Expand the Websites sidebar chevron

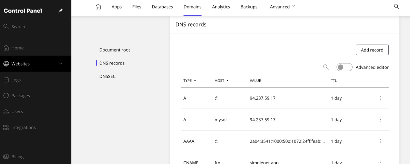(60, 64)
